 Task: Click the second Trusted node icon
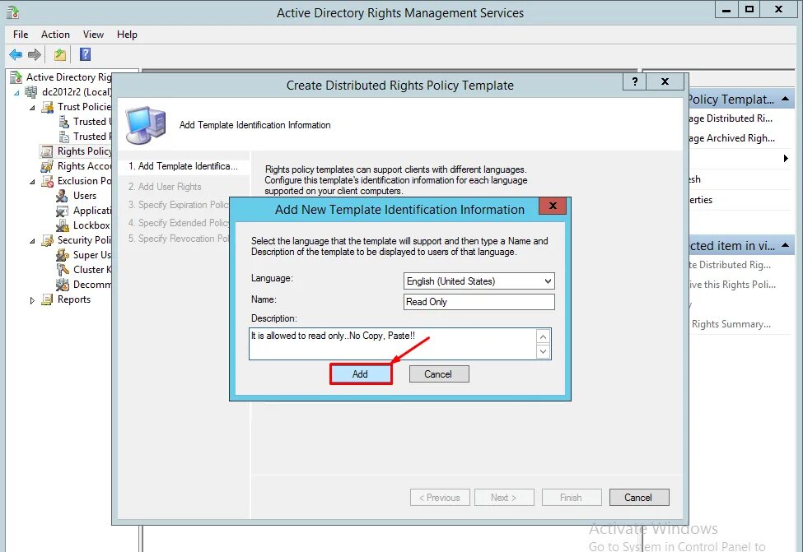click(63, 137)
